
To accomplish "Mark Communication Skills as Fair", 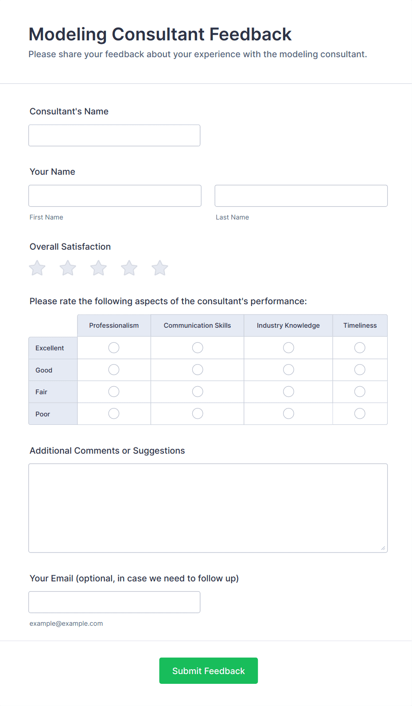I will pyautogui.click(x=198, y=392).
